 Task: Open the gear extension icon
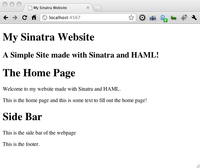tap(142, 17)
